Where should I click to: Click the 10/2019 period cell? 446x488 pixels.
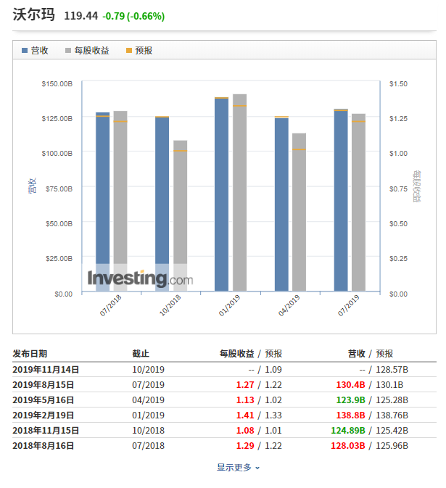[148, 369]
